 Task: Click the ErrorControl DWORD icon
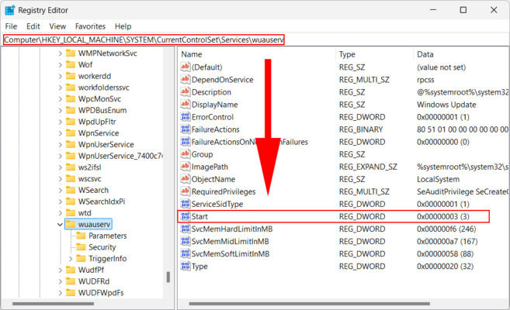(185, 117)
